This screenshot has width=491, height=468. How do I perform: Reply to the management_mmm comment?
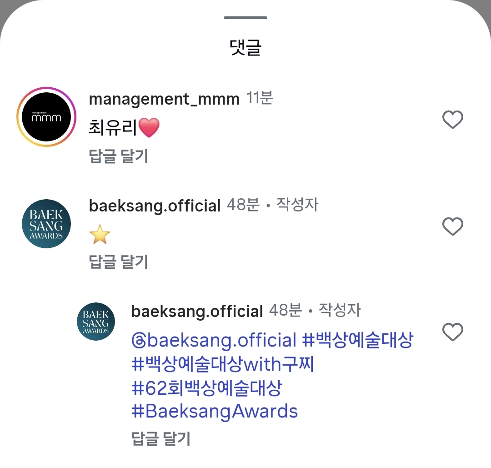coord(118,156)
